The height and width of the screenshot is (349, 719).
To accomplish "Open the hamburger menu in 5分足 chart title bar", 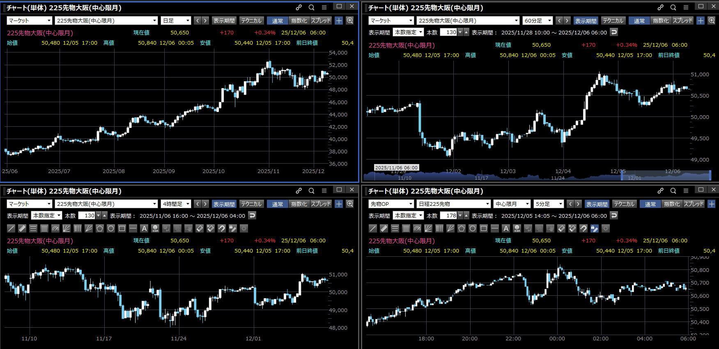I will pyautogui.click(x=686, y=191).
